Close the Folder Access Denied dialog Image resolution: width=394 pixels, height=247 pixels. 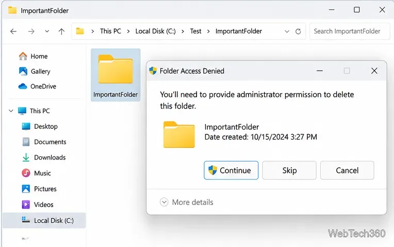click(x=374, y=71)
